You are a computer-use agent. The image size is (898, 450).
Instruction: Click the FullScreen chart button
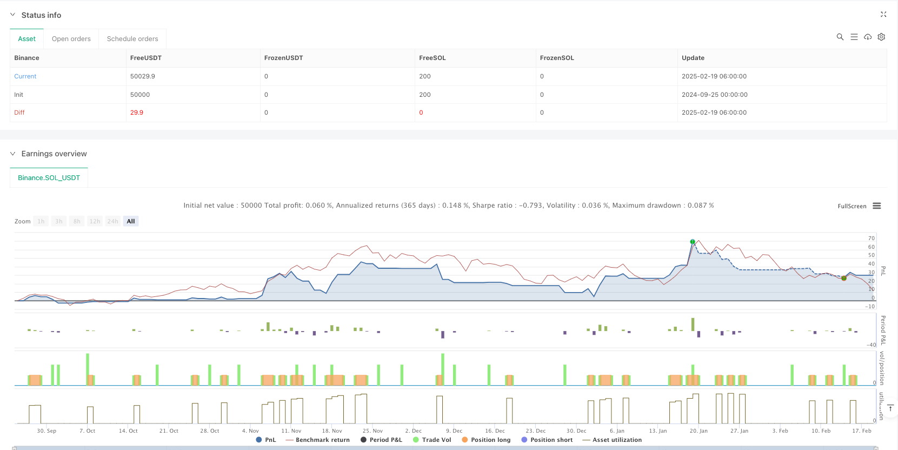pyautogui.click(x=852, y=206)
